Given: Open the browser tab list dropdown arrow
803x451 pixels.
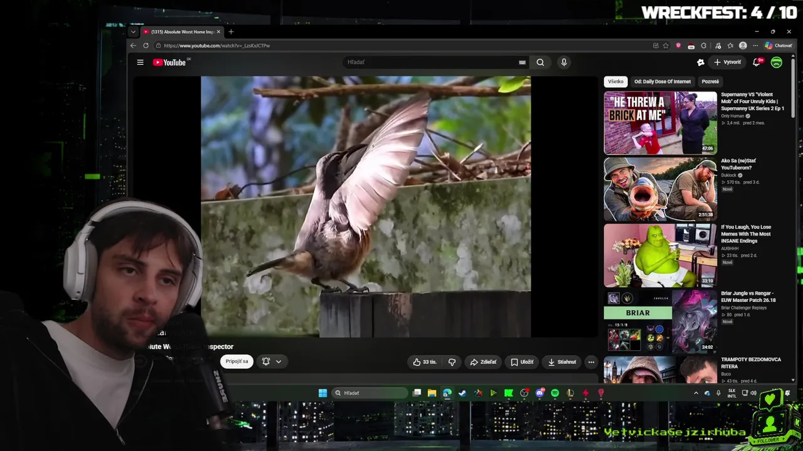Looking at the screenshot, I should tap(133, 32).
